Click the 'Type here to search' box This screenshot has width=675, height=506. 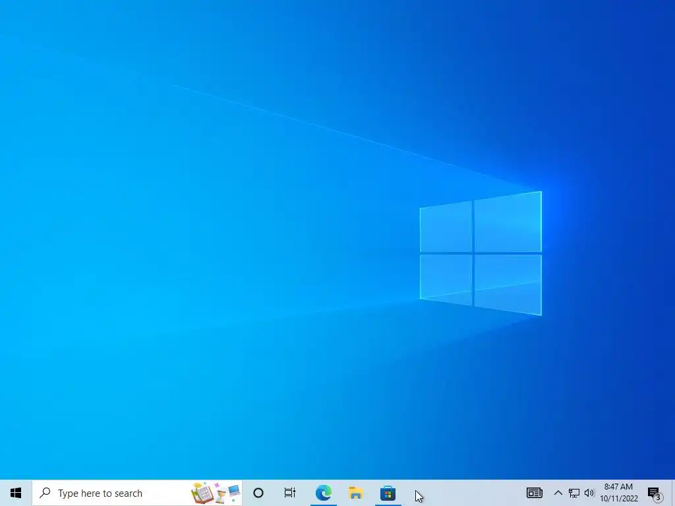coord(137,493)
